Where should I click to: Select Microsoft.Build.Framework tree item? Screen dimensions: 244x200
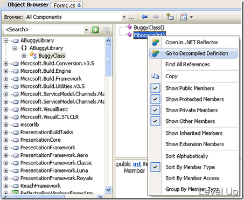[51, 79]
